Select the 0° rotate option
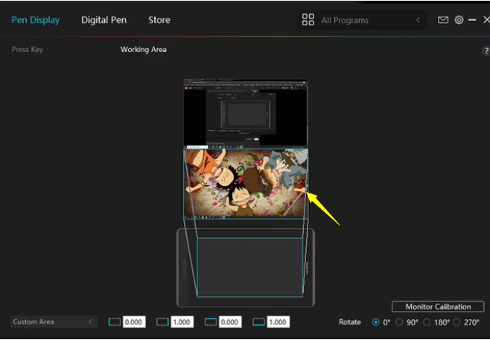This screenshot has height=340, width=490. pyautogui.click(x=376, y=322)
